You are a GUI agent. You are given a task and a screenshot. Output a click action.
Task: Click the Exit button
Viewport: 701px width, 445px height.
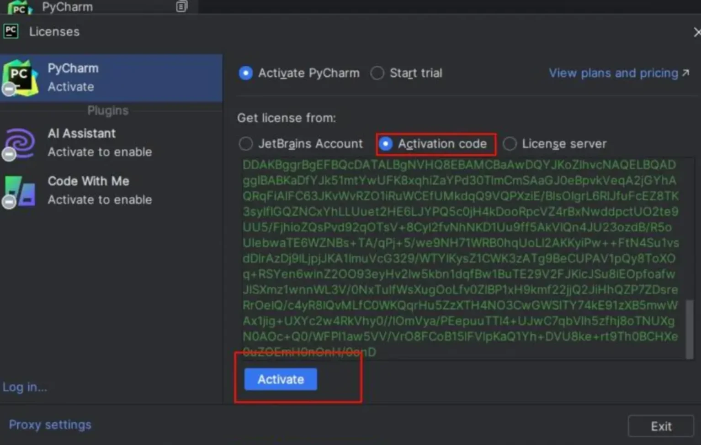661,426
